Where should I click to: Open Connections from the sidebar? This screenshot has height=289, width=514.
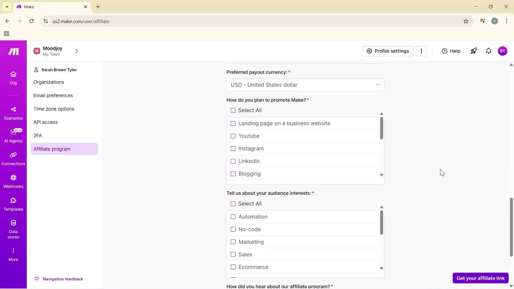[13, 158]
